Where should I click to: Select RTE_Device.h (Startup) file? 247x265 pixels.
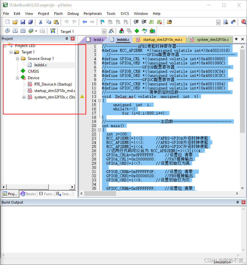pyautogui.click(x=53, y=84)
